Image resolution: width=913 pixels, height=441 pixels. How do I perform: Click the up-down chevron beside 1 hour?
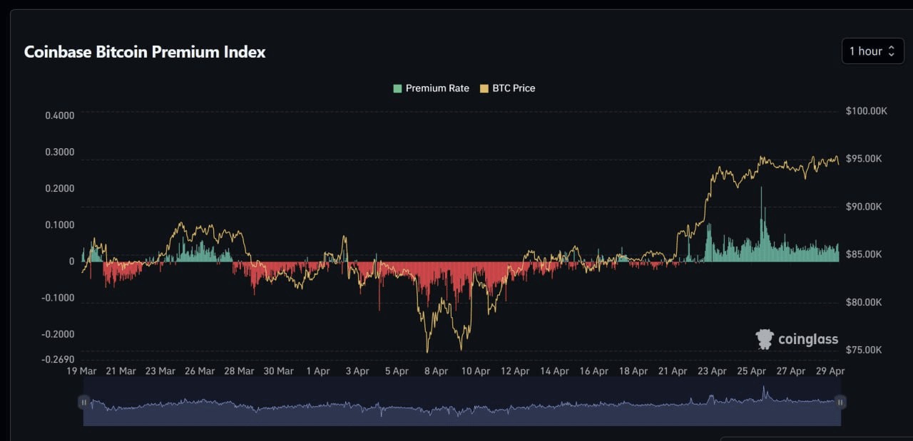coord(891,51)
